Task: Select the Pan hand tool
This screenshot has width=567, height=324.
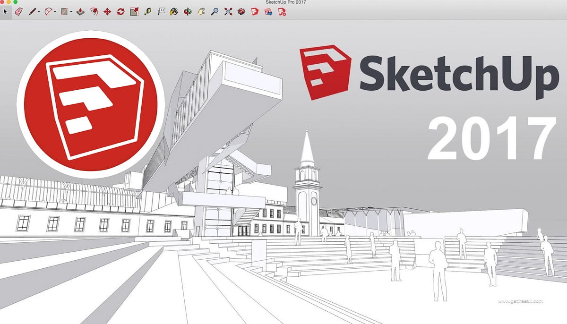Action: (201, 11)
